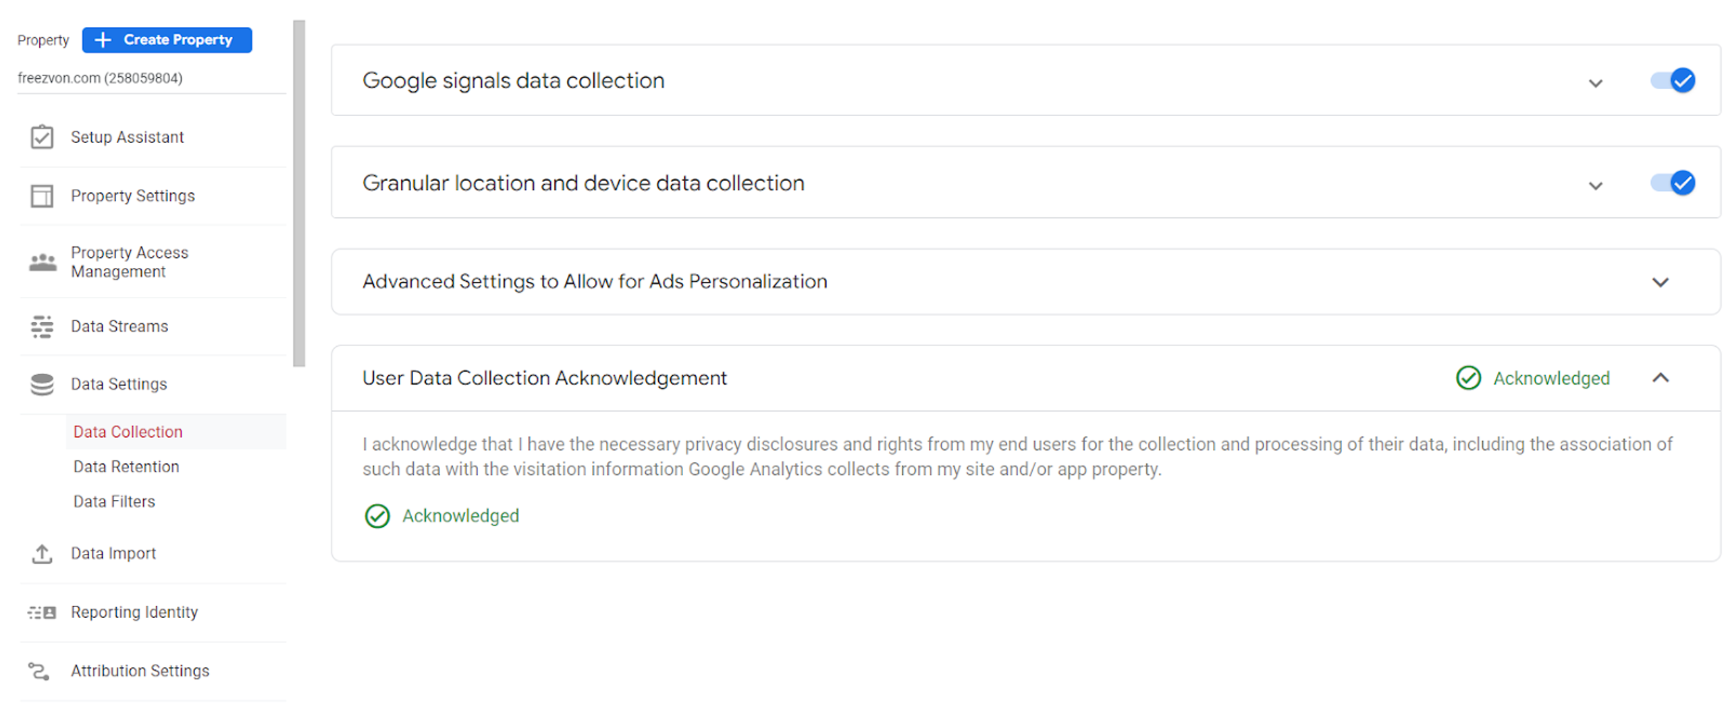Collapse User Data Collection Acknowledgement panel
This screenshot has height=707, width=1728.
click(1660, 378)
